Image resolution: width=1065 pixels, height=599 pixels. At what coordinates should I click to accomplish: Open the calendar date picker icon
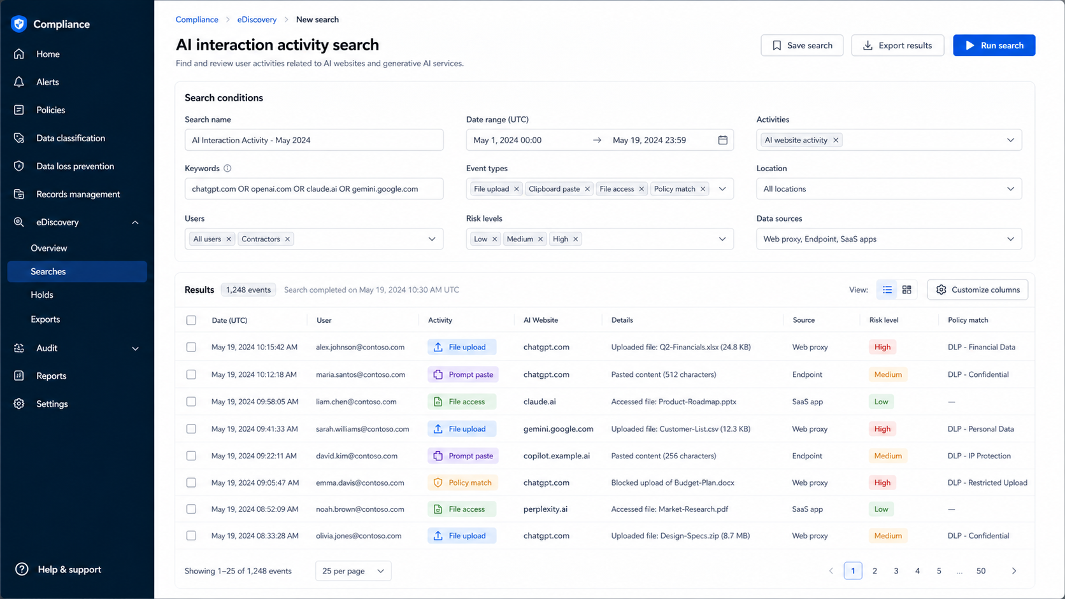722,140
